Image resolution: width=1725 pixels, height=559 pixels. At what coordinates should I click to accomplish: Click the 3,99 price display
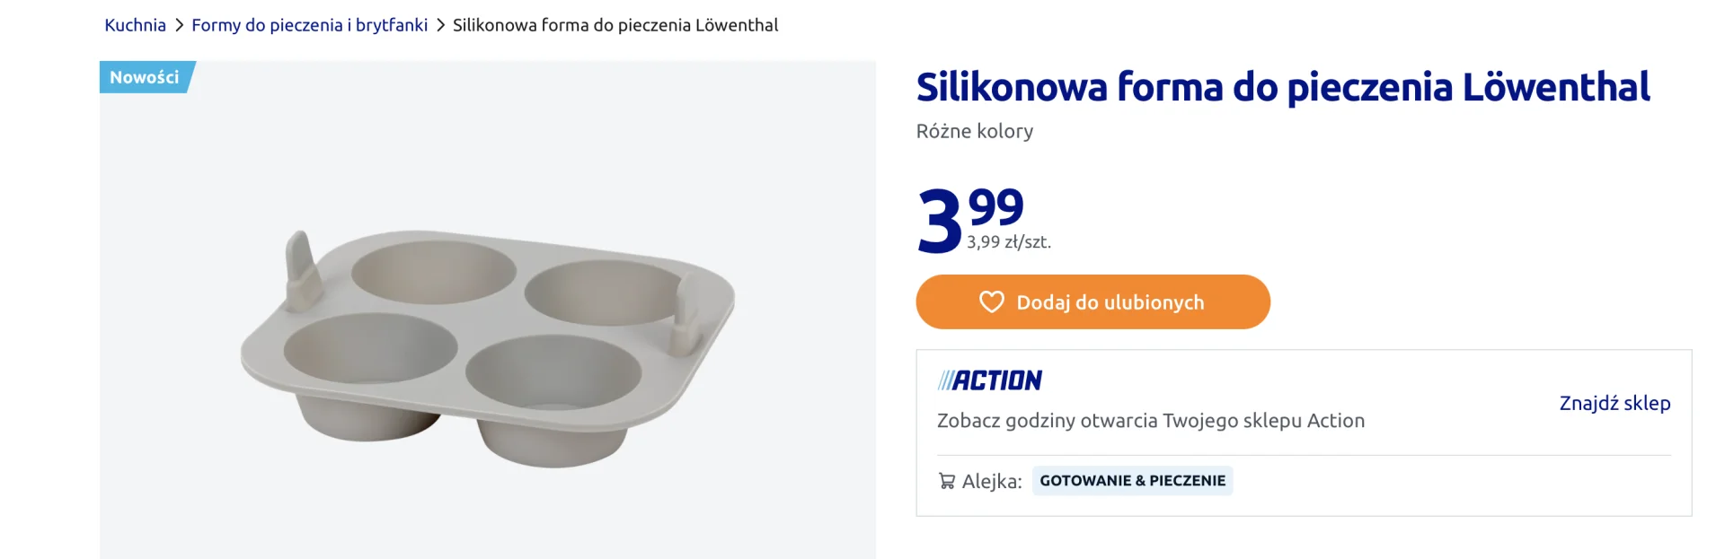[x=970, y=218]
